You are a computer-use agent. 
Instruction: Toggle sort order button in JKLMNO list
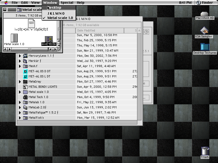(x=139, y=30)
